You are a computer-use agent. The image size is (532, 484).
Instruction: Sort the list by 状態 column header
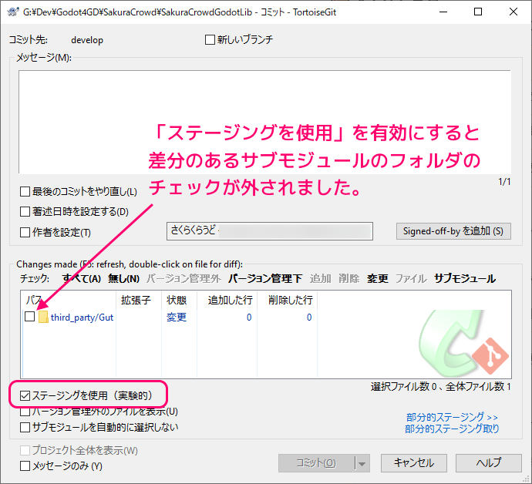176,299
